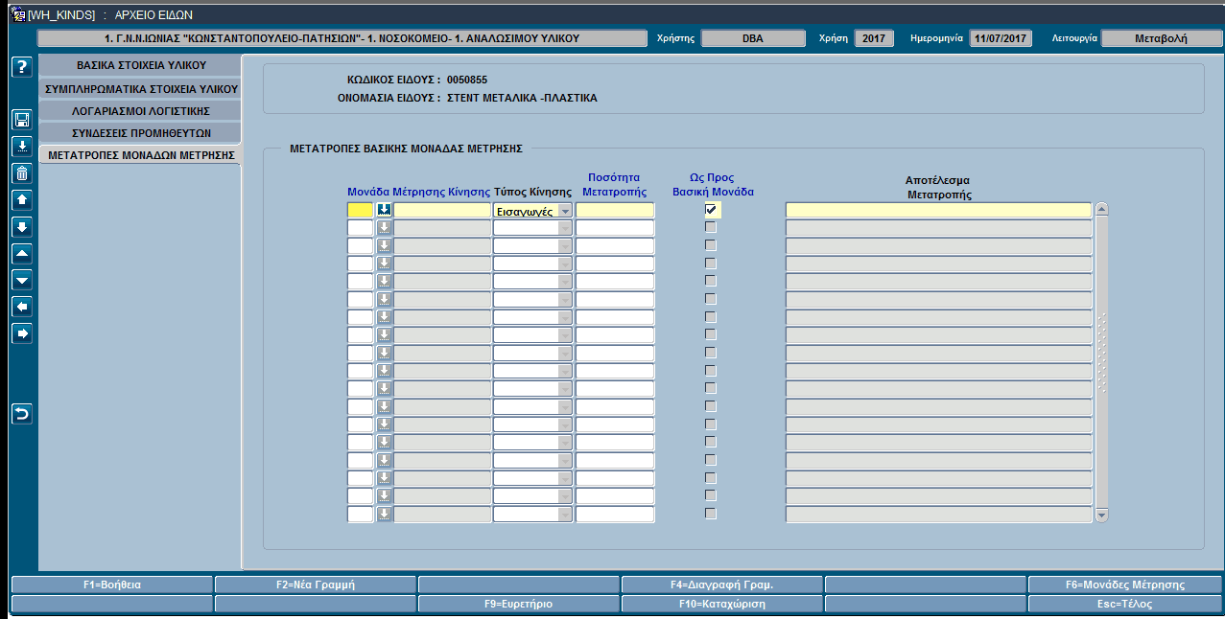Click the down triangle next record icon
Image resolution: width=1225 pixels, height=619 pixels.
point(22,280)
